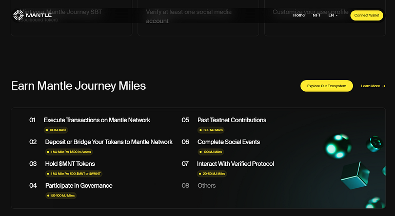Viewport: 395px width, 216px height.
Task: Click the Earn Mantle Journey Miles heading
Action: pyautogui.click(x=78, y=86)
